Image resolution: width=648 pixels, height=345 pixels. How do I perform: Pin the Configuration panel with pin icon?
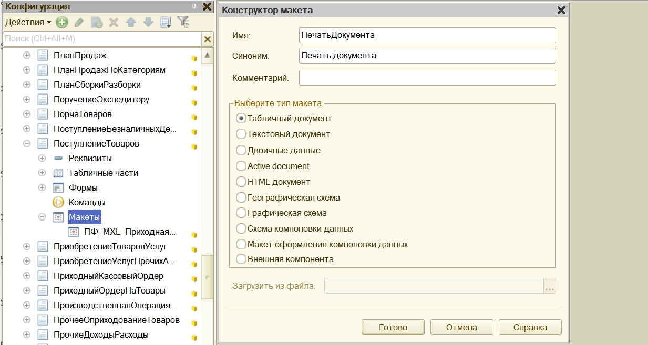pyautogui.click(x=194, y=7)
